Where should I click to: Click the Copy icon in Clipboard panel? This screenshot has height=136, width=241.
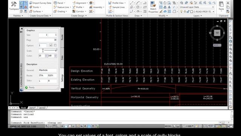228,7
